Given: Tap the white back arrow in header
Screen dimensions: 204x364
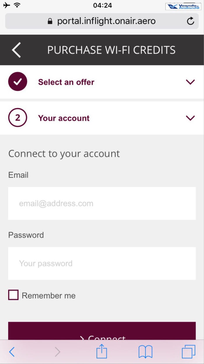Looking at the screenshot, I should pos(17,50).
